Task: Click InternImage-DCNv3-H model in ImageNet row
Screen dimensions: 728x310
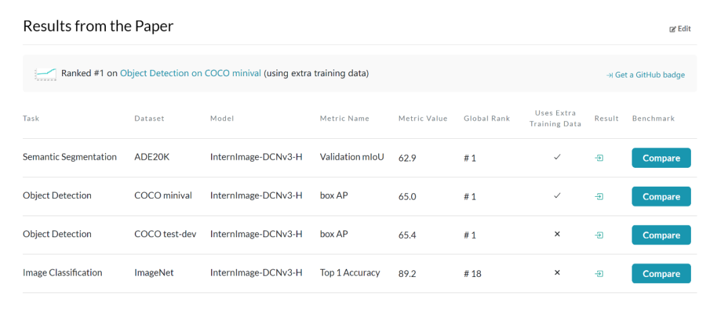Action: tap(256, 273)
